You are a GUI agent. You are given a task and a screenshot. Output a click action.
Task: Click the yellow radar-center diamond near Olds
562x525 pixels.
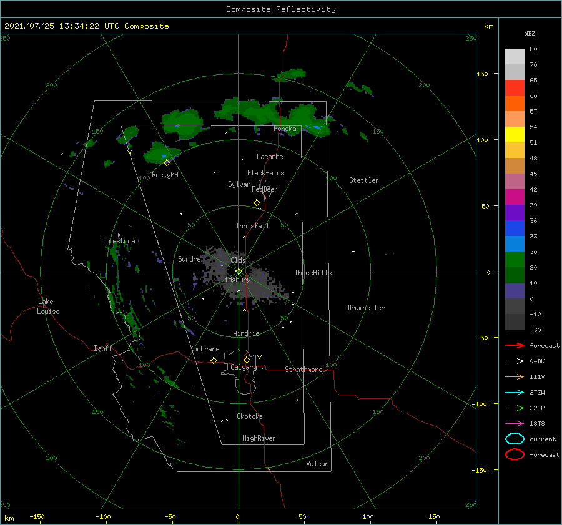239,272
